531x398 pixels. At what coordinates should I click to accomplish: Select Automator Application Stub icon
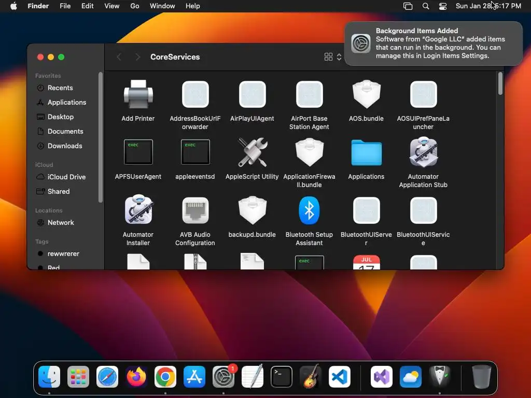pos(423,152)
